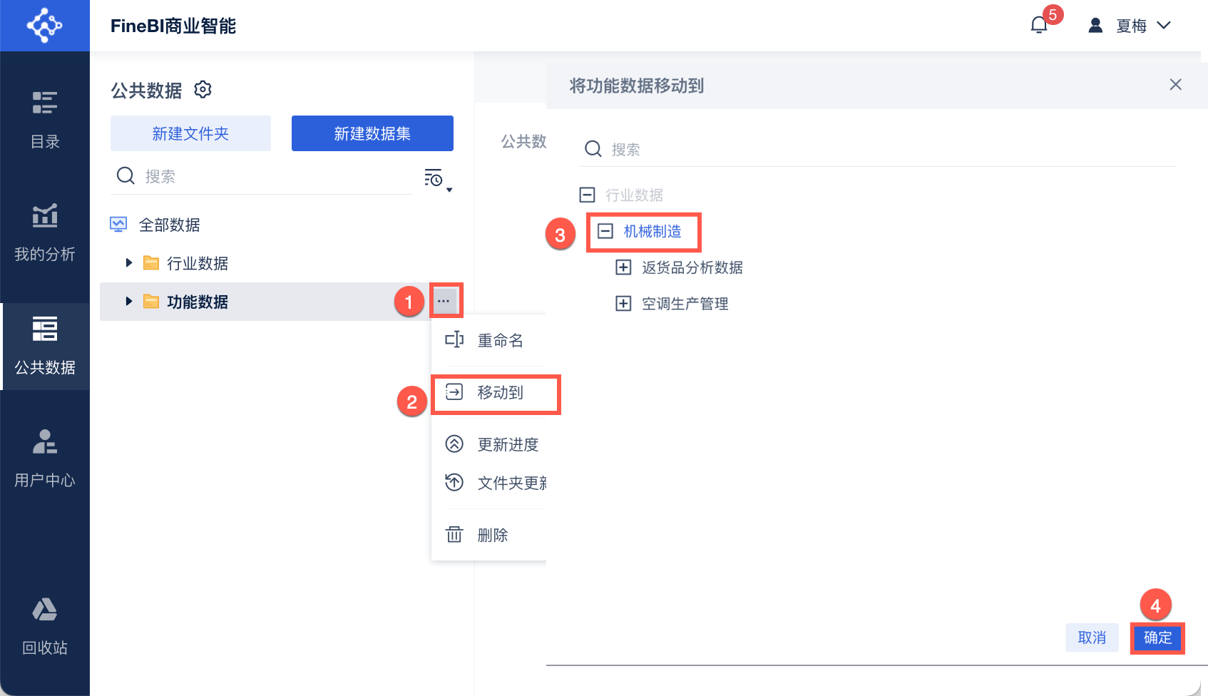Select 重命名 in the context menu
Viewport: 1208px width, 696px height.
pyautogui.click(x=499, y=341)
